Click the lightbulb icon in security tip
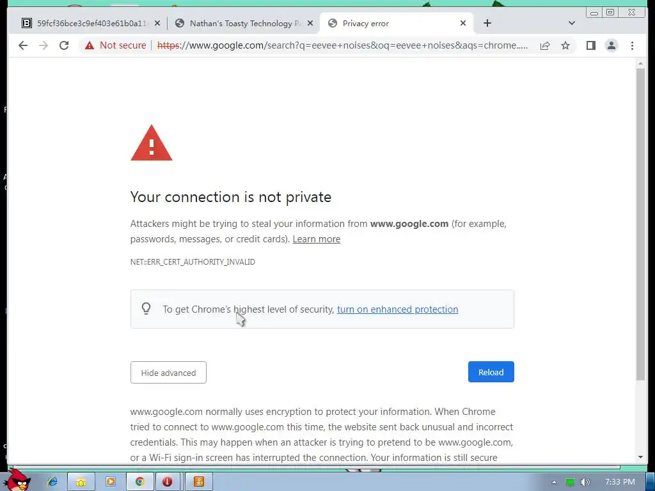Image resolution: width=655 pixels, height=491 pixels. pos(146,309)
